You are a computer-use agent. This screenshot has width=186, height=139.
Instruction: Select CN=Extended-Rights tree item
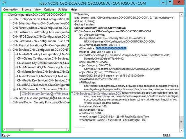click(x=41, y=23)
